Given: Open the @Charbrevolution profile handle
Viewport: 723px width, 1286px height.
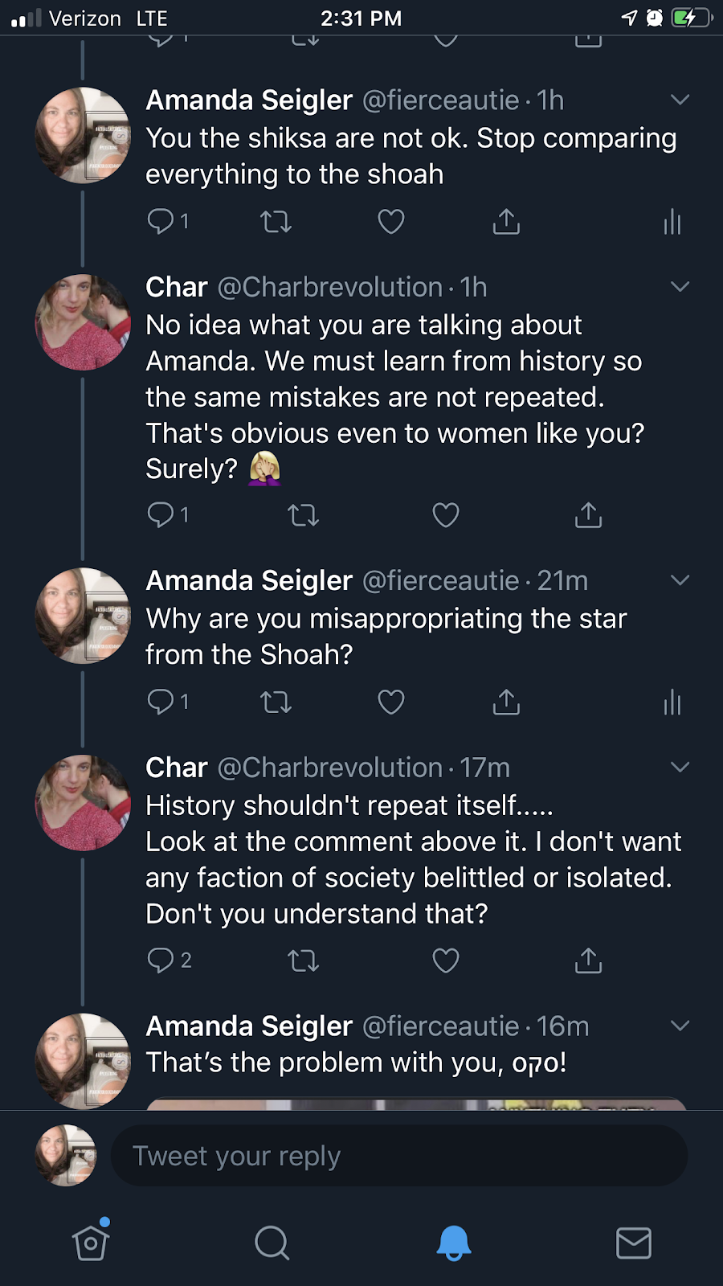Looking at the screenshot, I should click(x=329, y=287).
